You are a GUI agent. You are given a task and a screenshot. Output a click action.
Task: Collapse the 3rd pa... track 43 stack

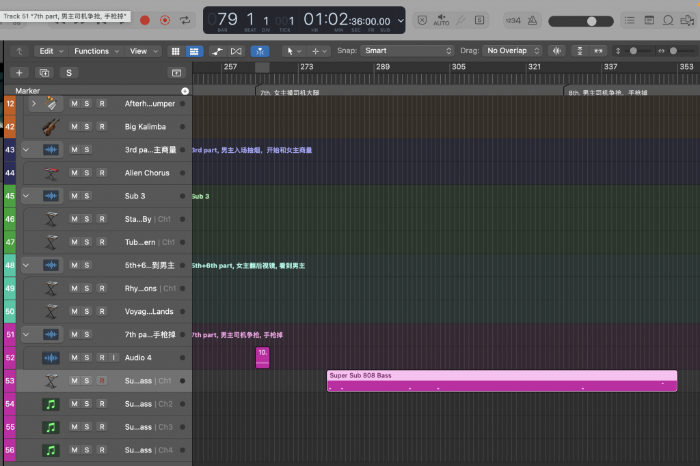(x=26, y=149)
